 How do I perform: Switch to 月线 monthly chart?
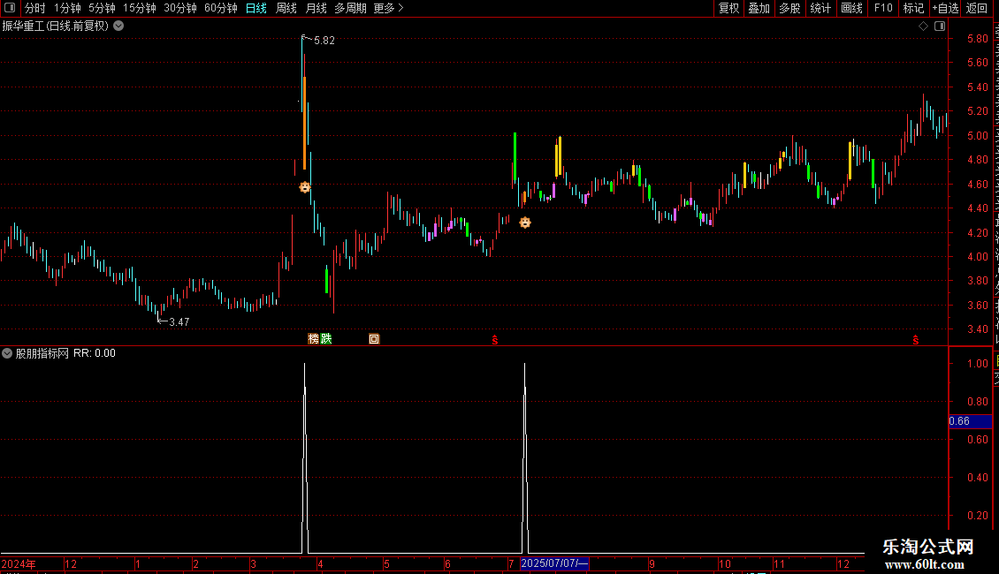[316, 8]
